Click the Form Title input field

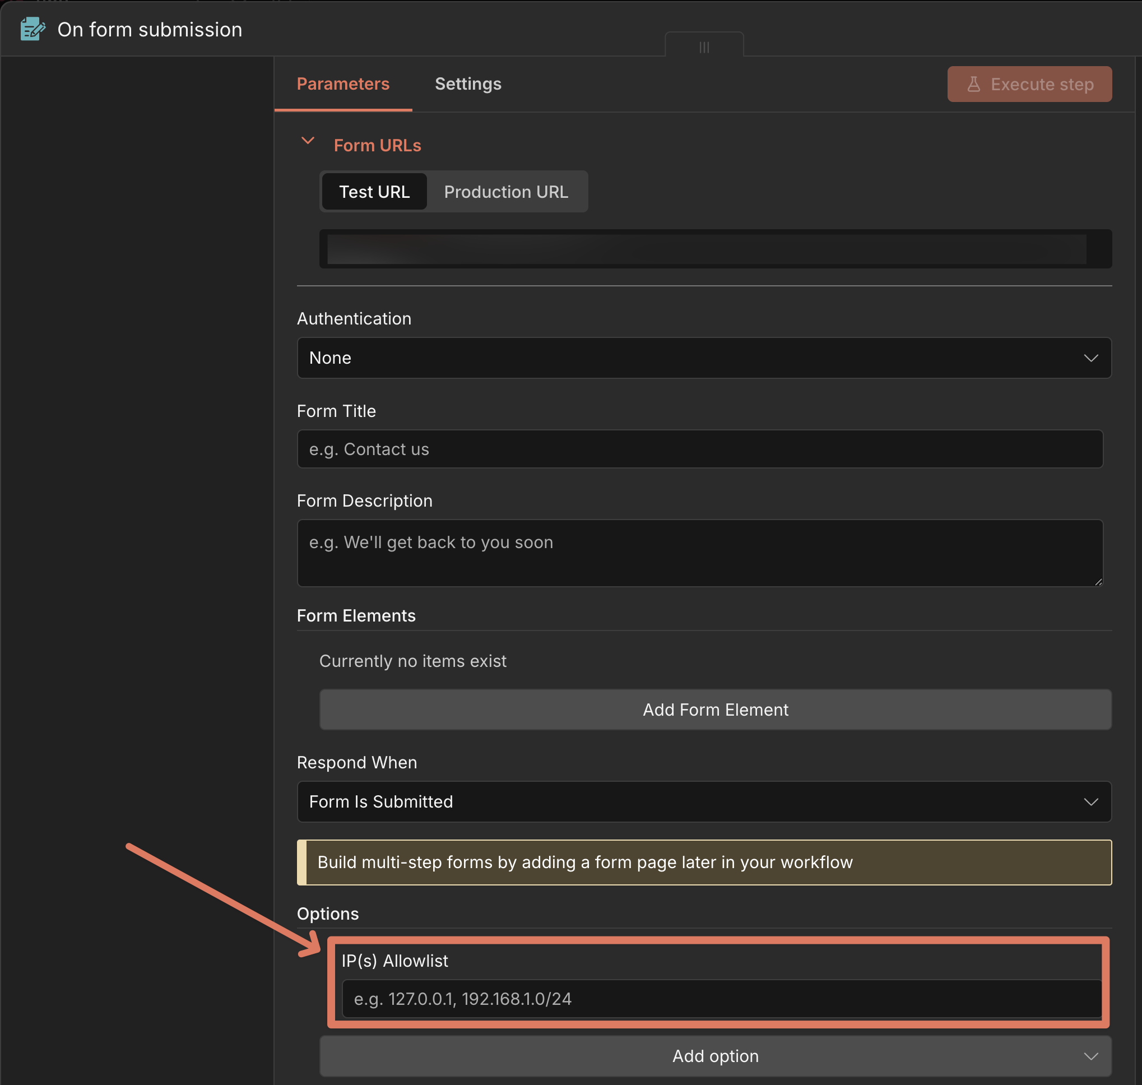tap(700, 449)
